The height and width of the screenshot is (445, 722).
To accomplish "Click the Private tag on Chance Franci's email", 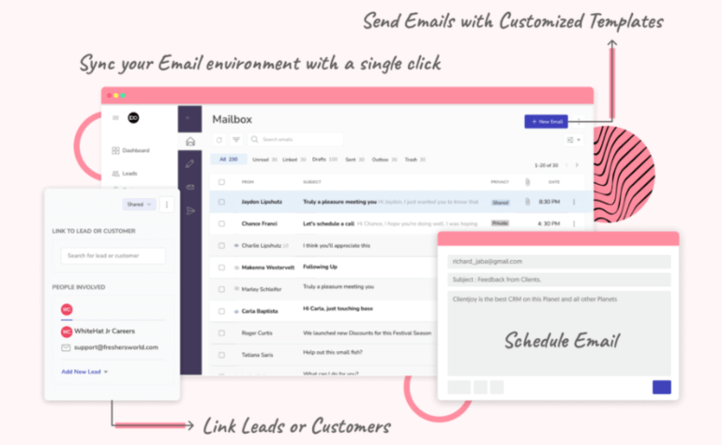I will tap(500, 223).
